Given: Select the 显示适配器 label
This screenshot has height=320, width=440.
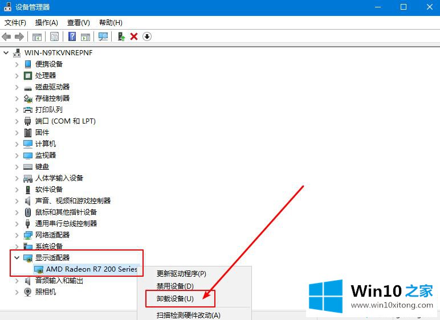Looking at the screenshot, I should tap(52, 257).
